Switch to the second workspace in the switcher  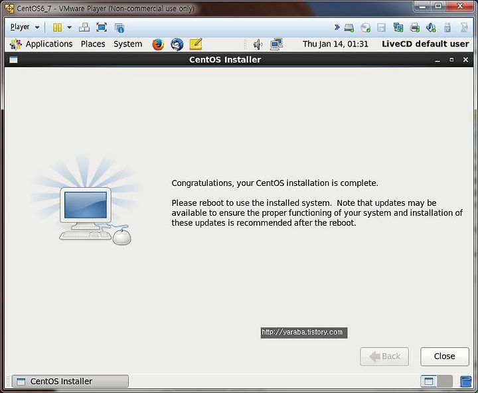[445, 382]
